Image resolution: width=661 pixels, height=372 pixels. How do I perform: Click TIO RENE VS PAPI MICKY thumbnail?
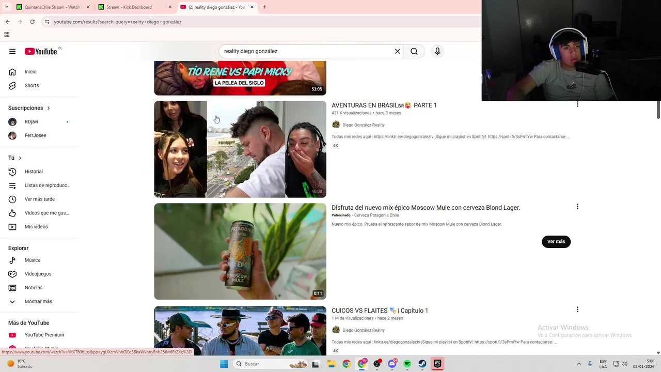coord(240,78)
